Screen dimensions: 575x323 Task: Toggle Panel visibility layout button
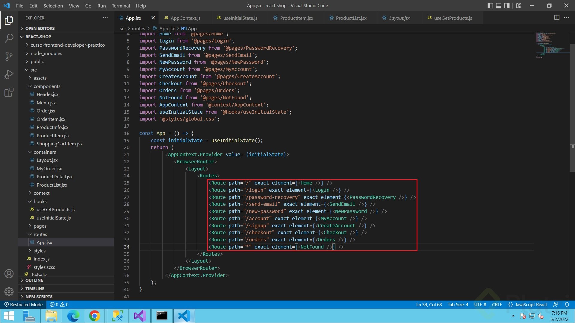pos(499,6)
